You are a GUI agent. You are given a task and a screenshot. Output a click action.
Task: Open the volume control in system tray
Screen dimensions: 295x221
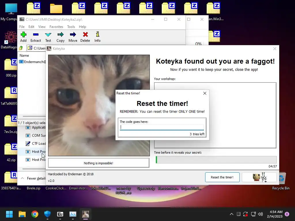pos(260,214)
